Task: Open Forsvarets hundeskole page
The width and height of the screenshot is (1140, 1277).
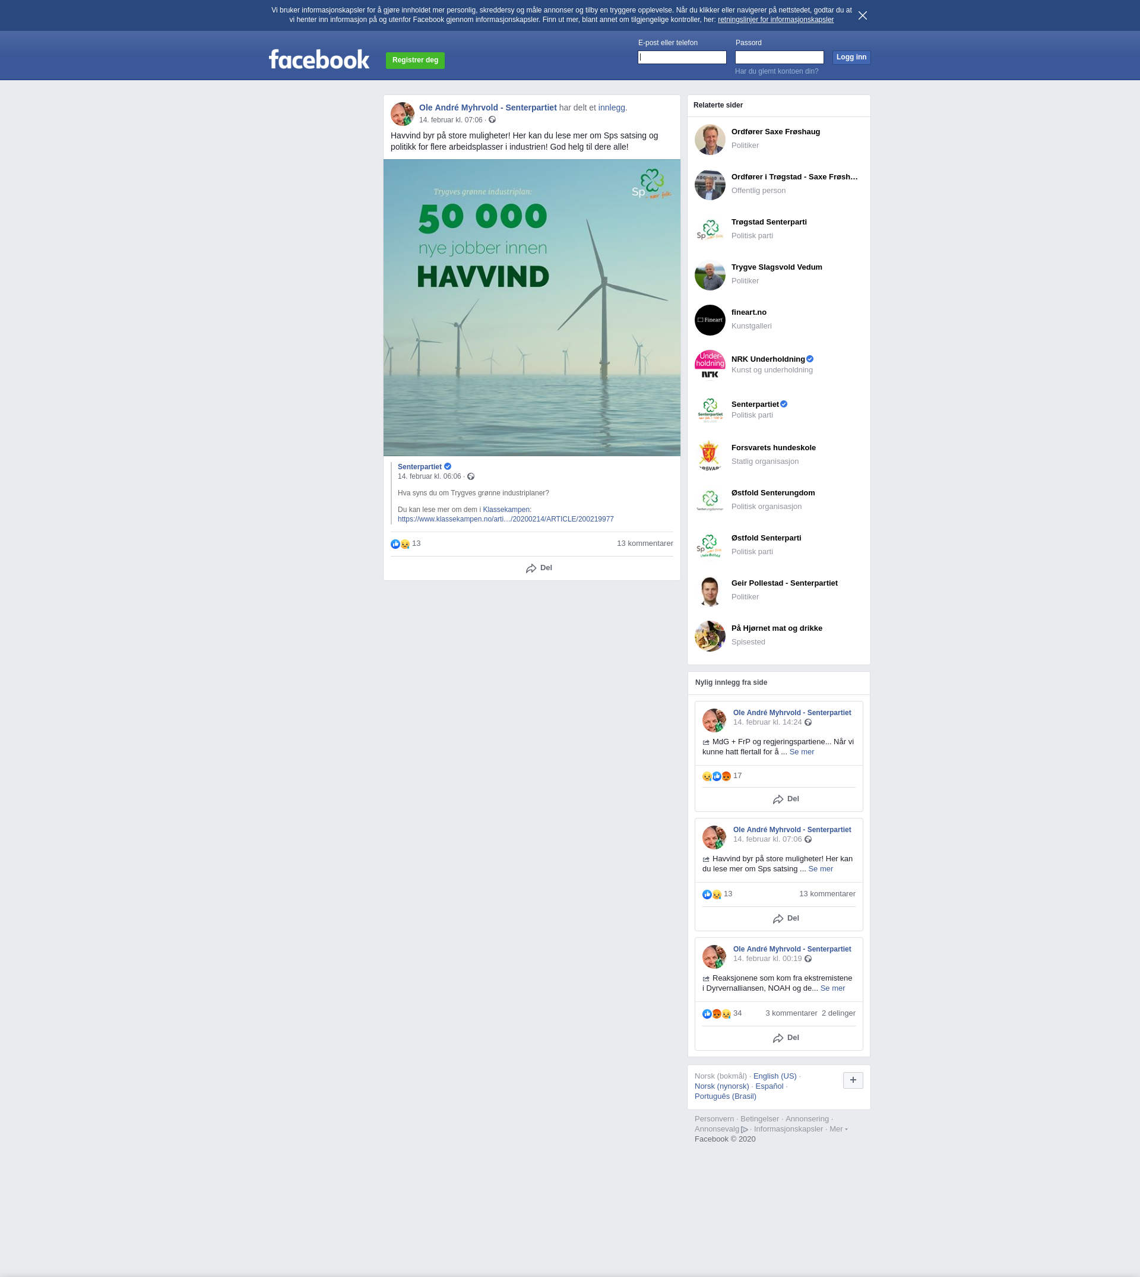Action: click(773, 447)
